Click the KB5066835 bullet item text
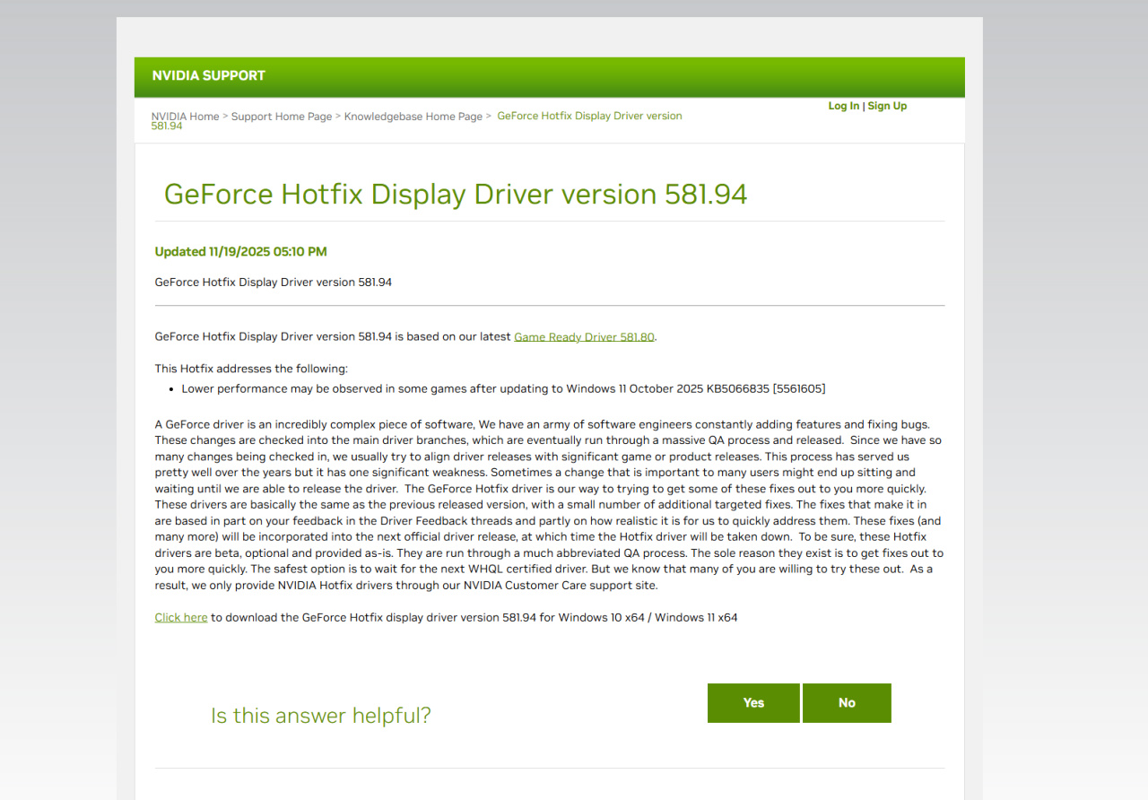Viewport: 1148px width, 800px height. [503, 389]
